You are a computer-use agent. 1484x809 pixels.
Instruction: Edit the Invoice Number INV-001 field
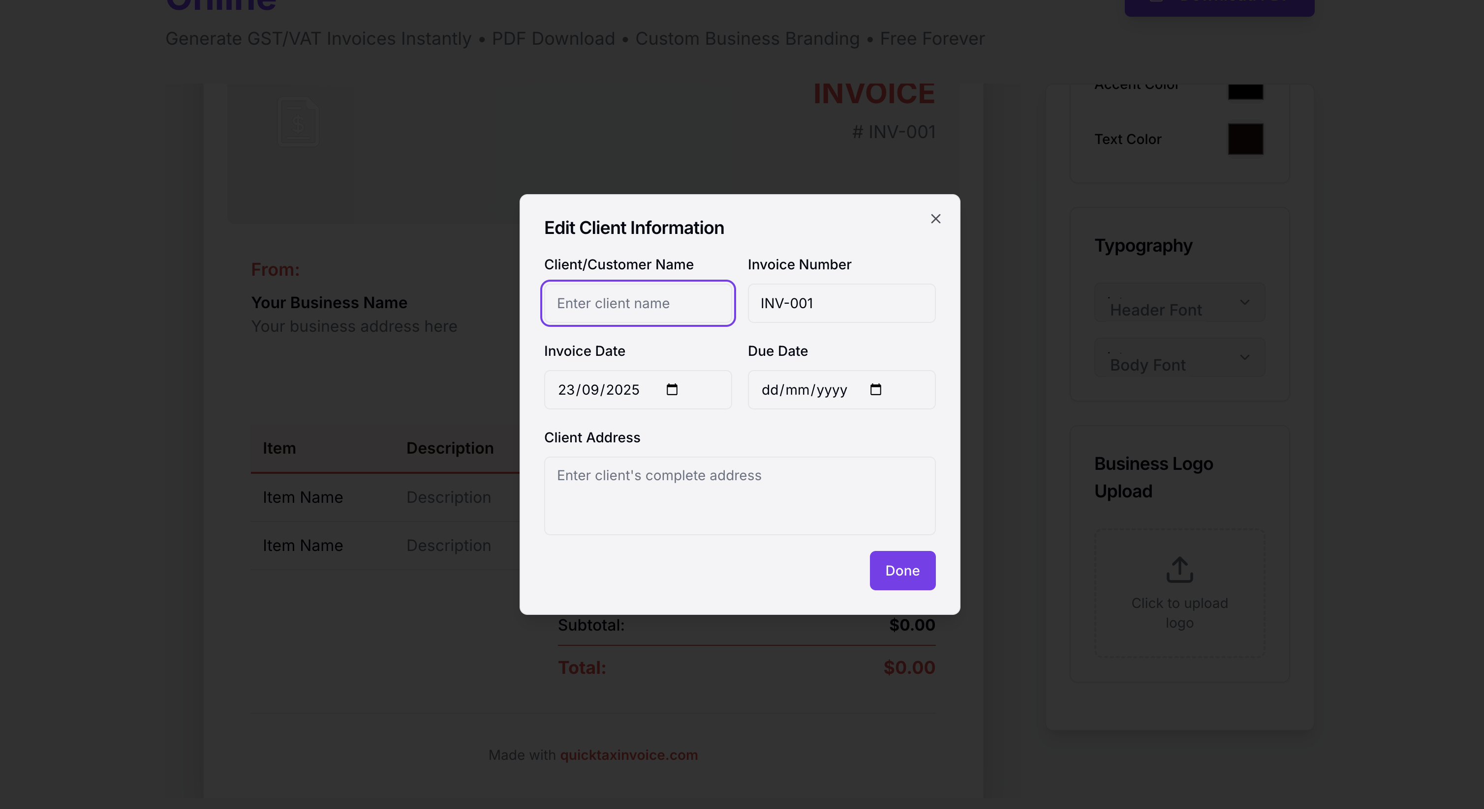pyautogui.click(x=841, y=303)
